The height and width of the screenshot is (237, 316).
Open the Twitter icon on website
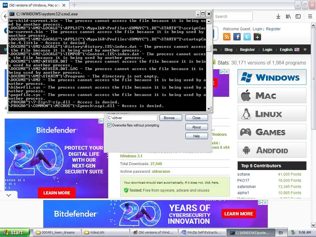(247, 37)
